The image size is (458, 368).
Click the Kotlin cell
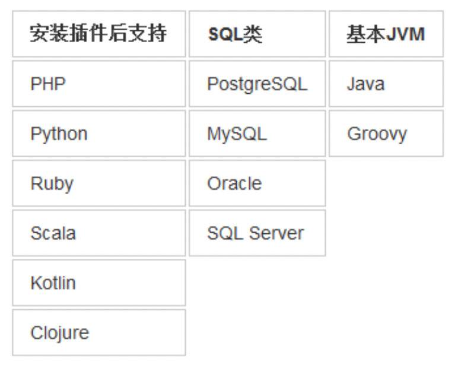coord(98,283)
